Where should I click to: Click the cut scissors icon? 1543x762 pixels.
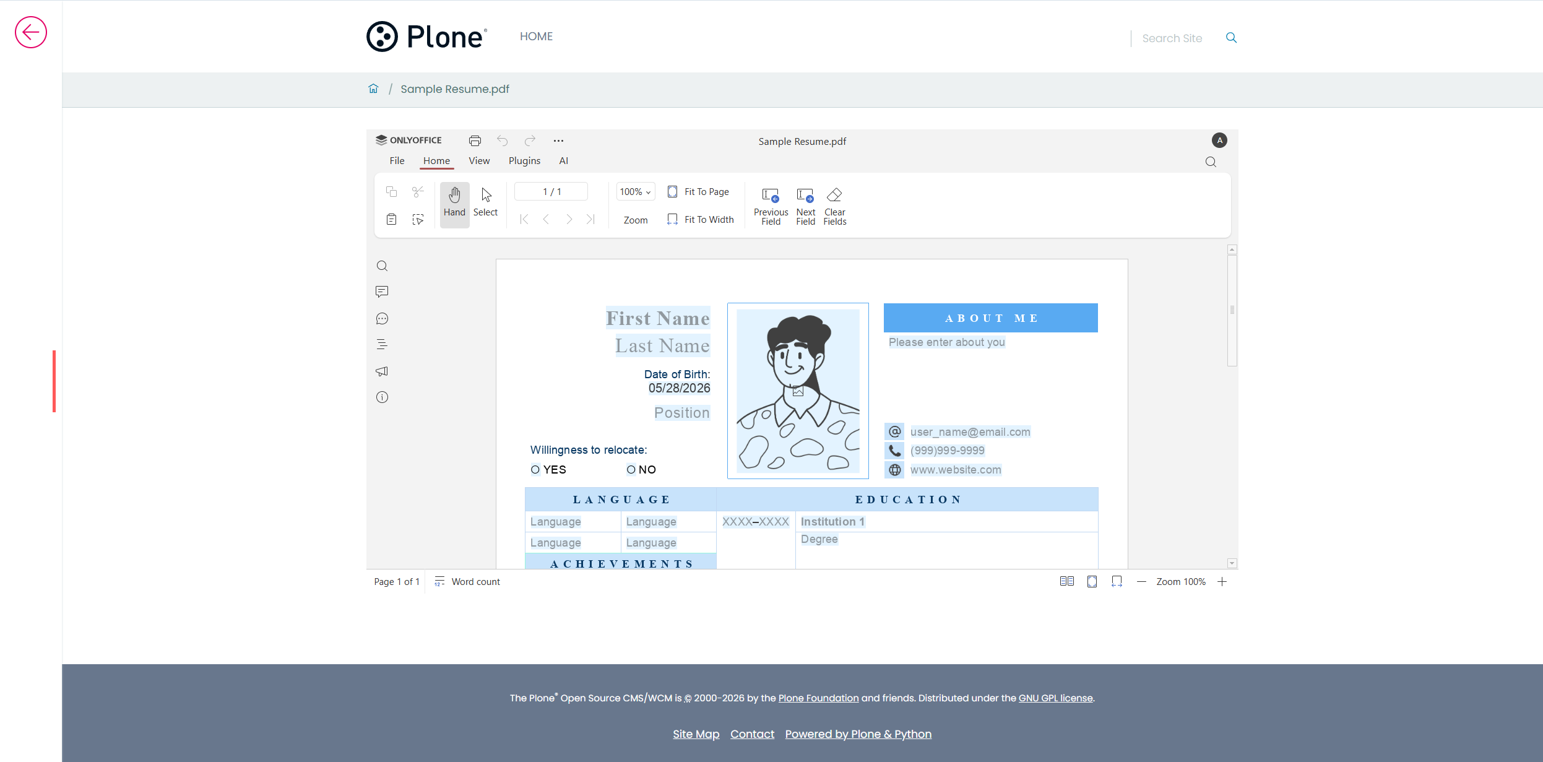[x=418, y=191]
